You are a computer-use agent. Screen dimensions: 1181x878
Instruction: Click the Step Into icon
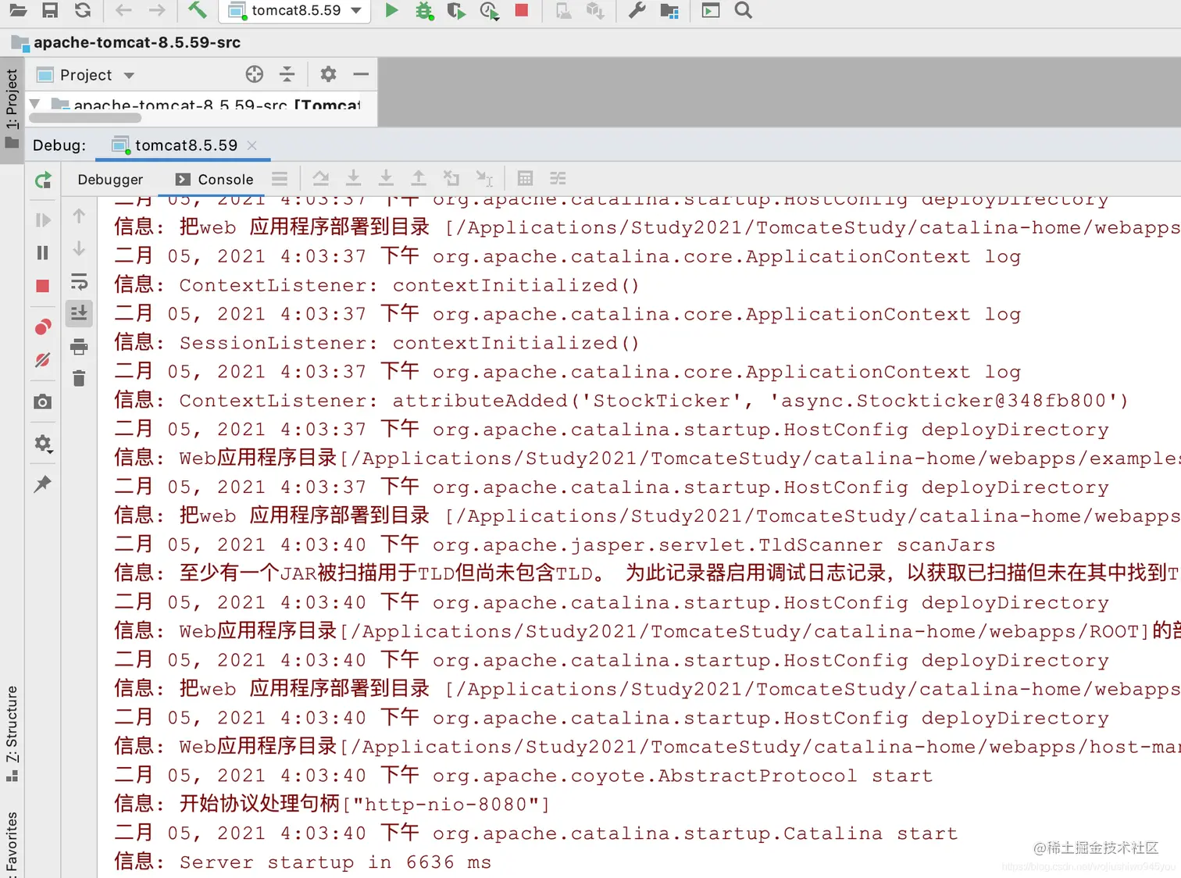point(353,178)
